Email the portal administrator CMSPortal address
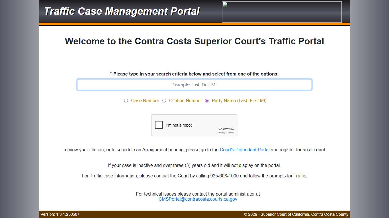 198,199
